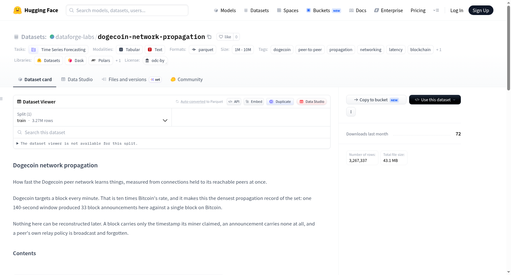This screenshot has width=511, height=275.
Task: Open the Pricing page
Action: click(x=418, y=10)
